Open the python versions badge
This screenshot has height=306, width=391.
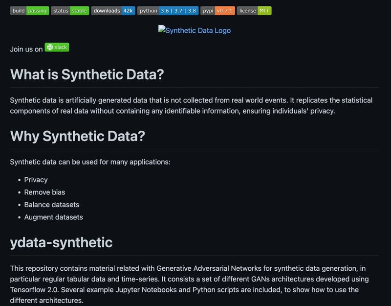point(168,11)
